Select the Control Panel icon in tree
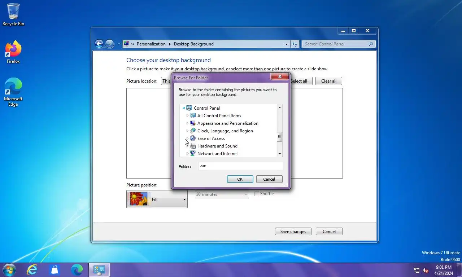The height and width of the screenshot is (277, 462). click(189, 108)
